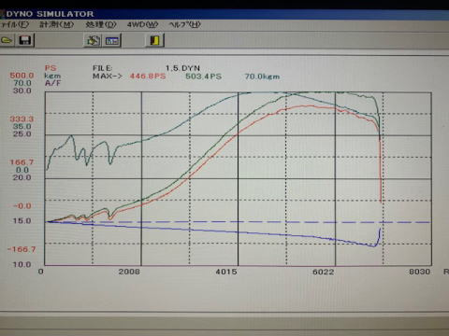
Task: Click the 4015 RPM axis label
Action: click(x=226, y=272)
